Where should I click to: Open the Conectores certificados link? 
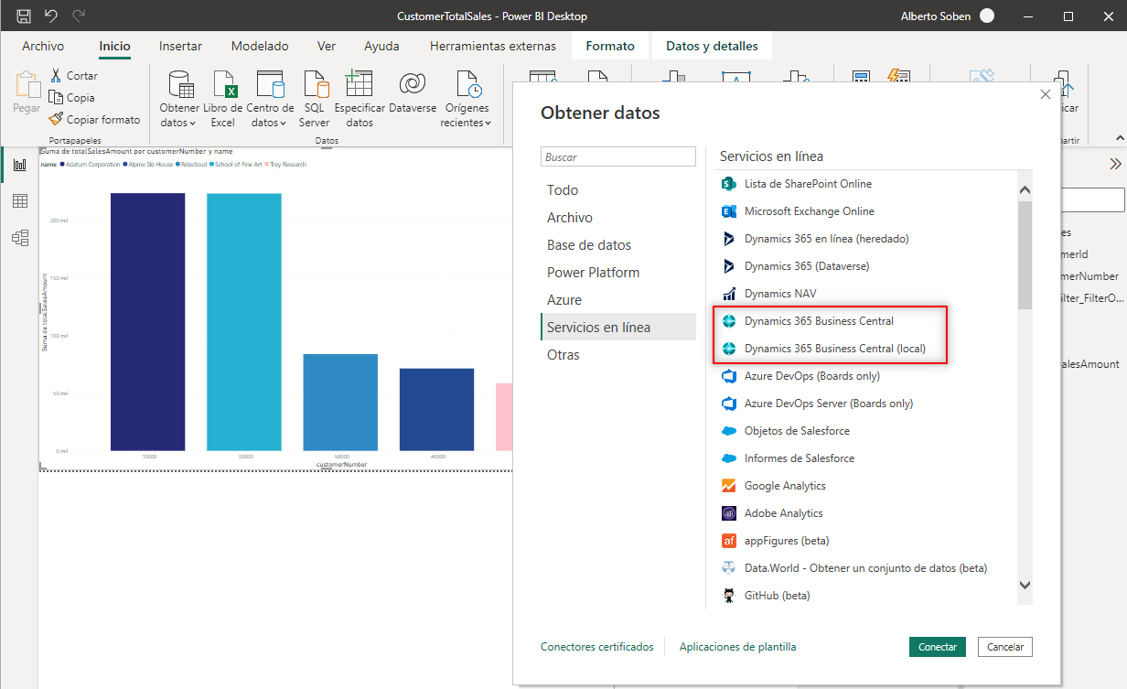pyautogui.click(x=597, y=646)
